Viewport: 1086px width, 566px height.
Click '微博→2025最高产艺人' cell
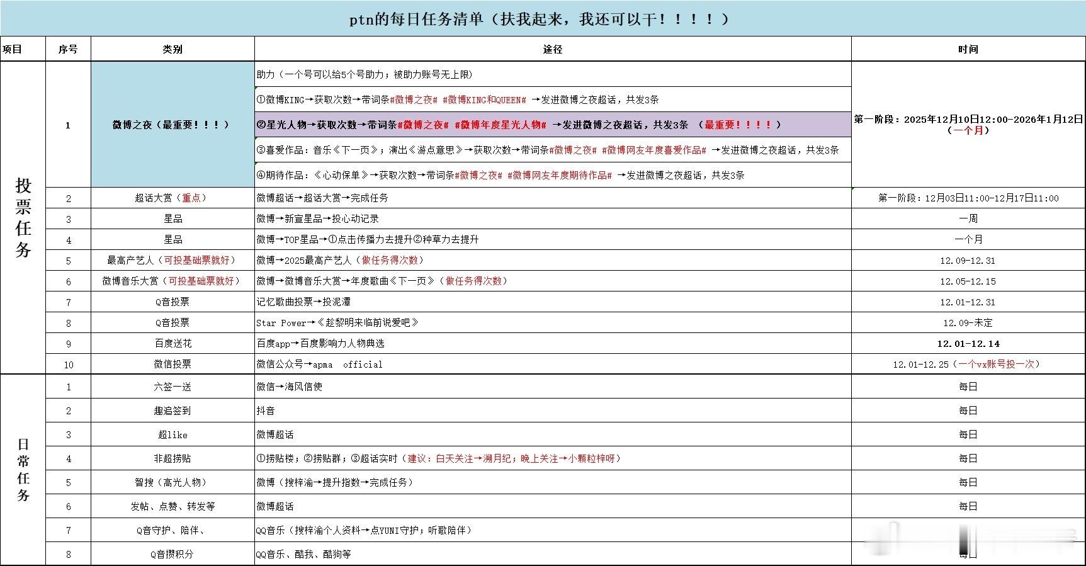553,260
